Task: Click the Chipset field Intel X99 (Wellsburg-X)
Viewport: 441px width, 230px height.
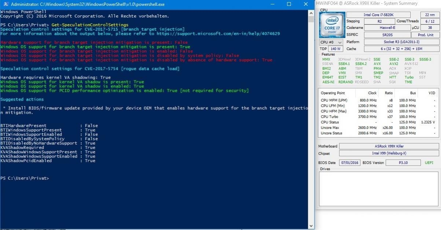Action: (x=389, y=153)
